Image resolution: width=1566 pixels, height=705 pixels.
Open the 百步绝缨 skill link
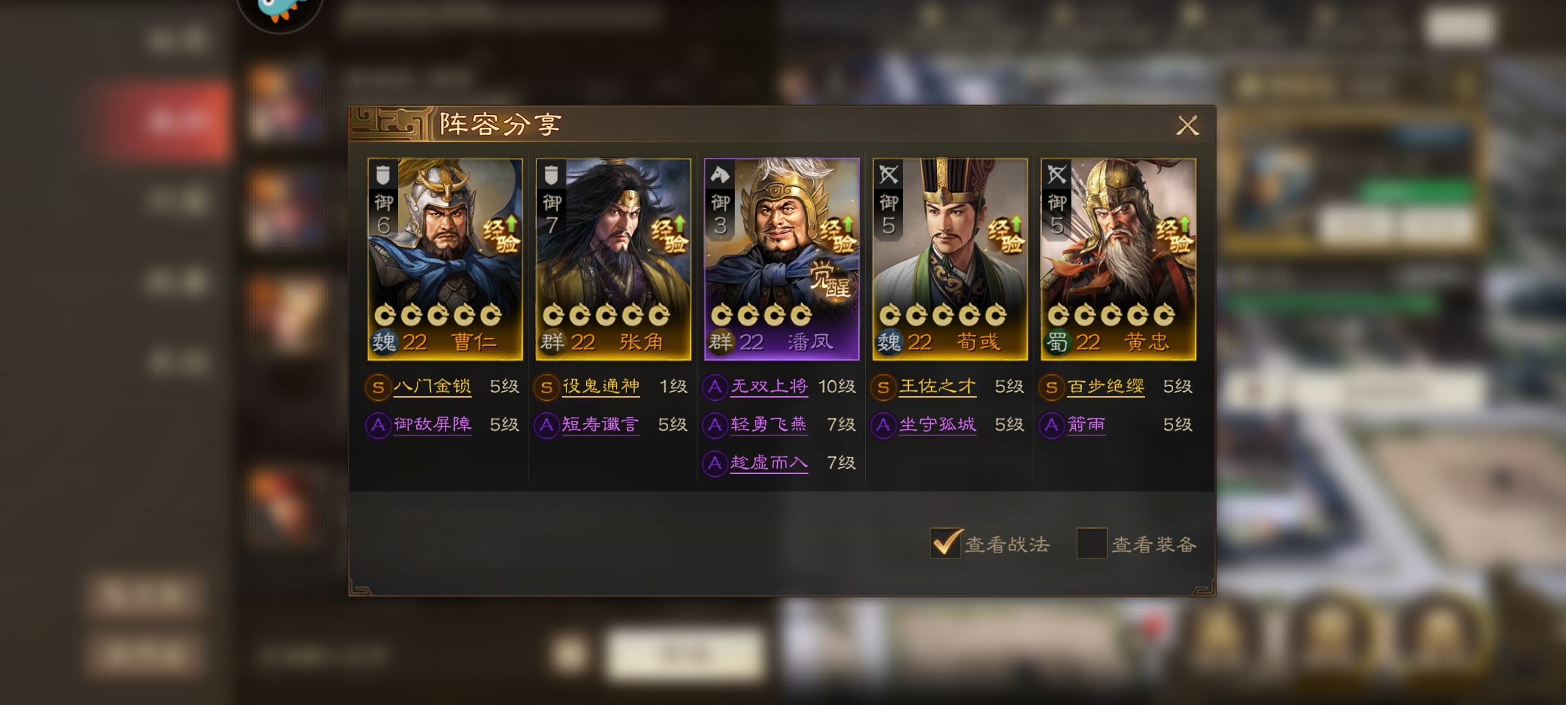[1105, 386]
